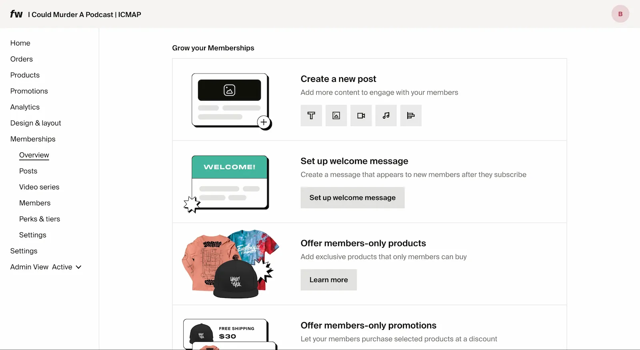The height and width of the screenshot is (350, 640).
Task: Go to Video series page
Action: [x=39, y=187]
